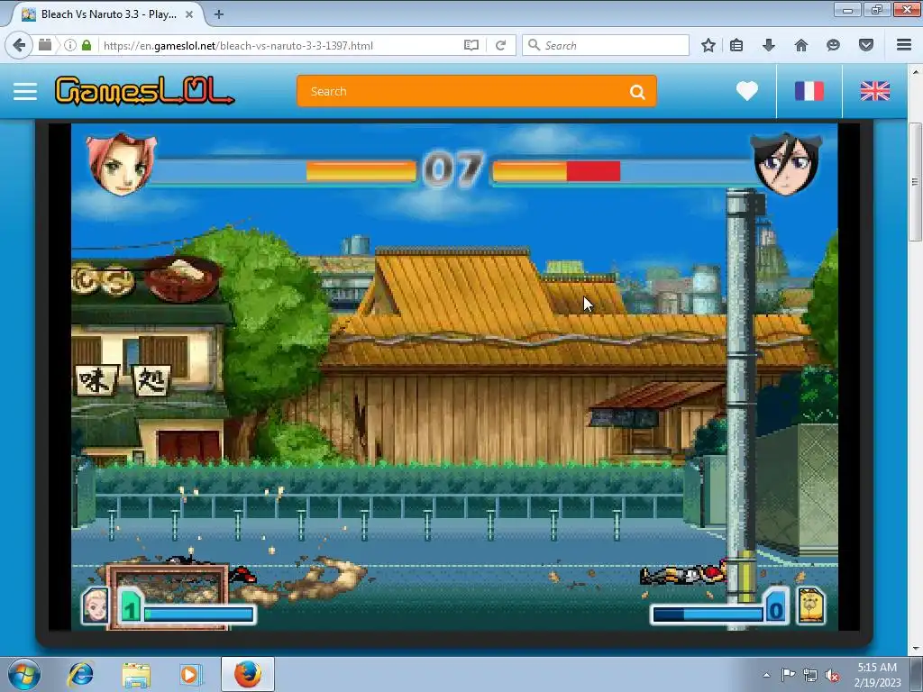Click the page vertical scrollbar thumb
Screen dimensions: 923x692
click(x=914, y=182)
